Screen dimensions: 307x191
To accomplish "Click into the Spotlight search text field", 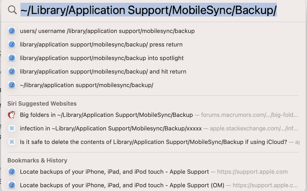I will point(149,10).
